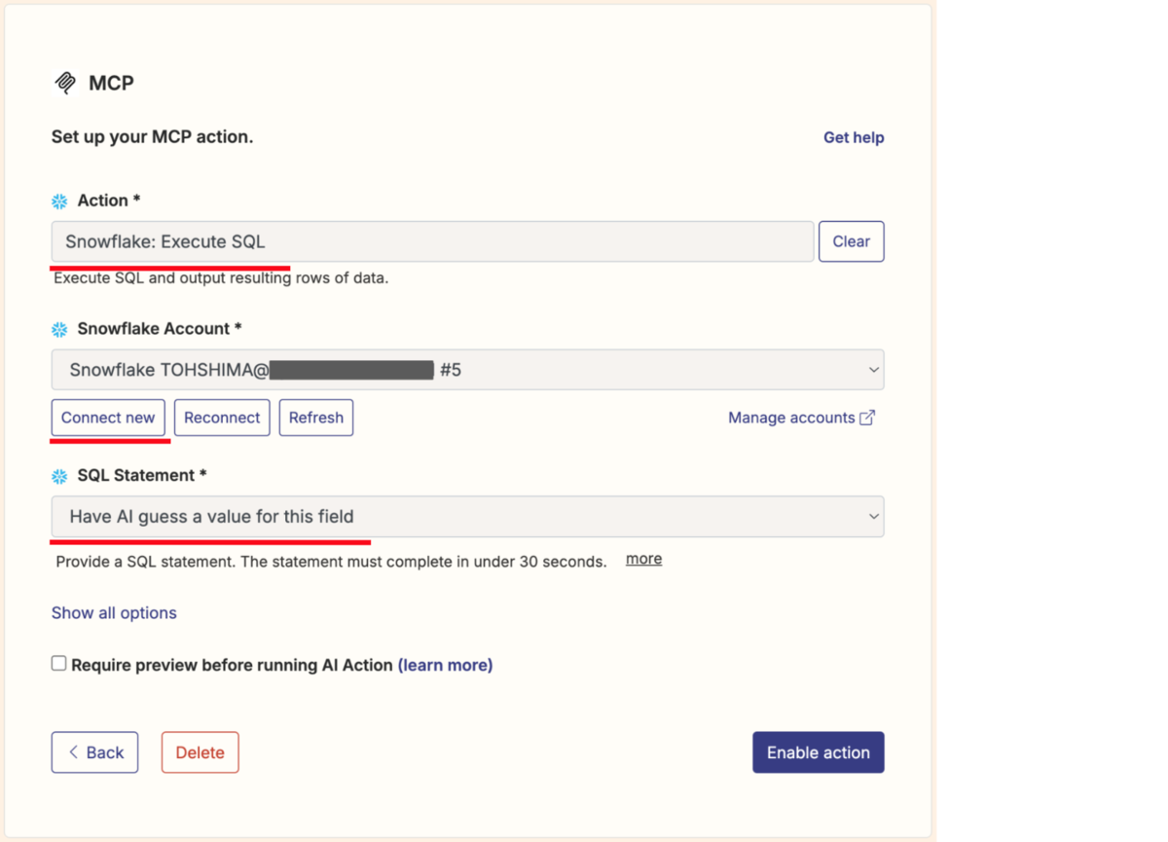Open the Snowflake Account dropdown
The width and height of the screenshot is (1168, 842).
tap(467, 370)
